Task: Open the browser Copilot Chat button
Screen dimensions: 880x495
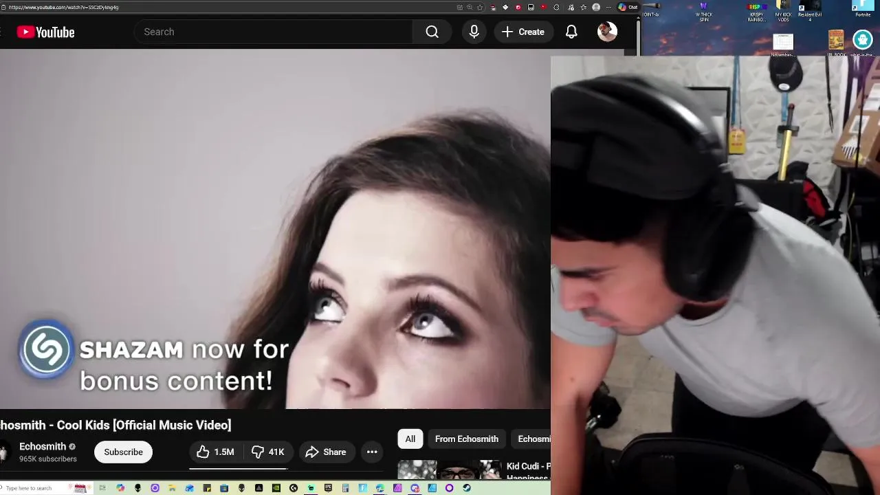Action: pos(628,7)
